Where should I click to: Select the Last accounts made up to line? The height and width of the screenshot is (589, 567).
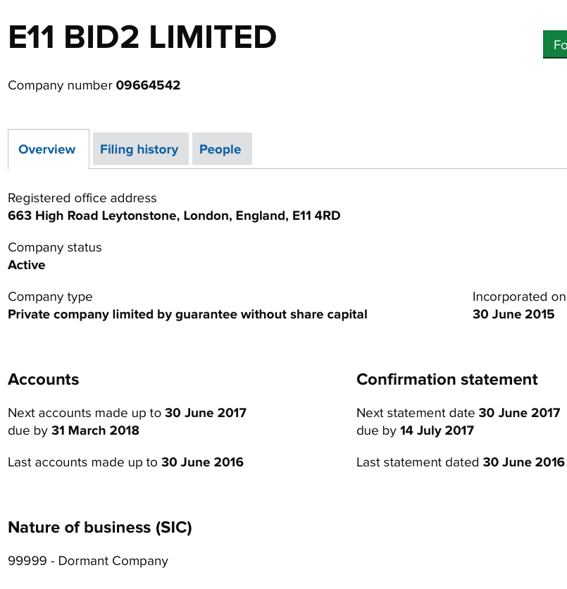125,462
